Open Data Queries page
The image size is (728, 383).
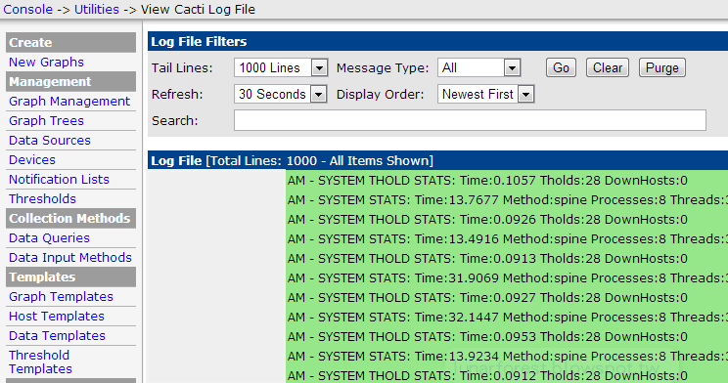(49, 237)
